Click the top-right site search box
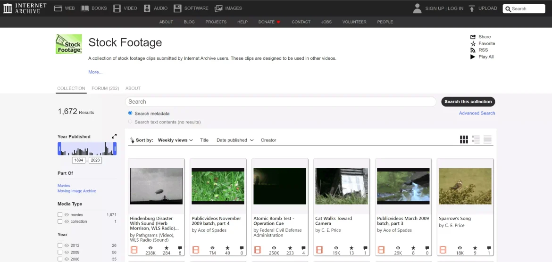Screen dimensions: 552x262 click(524, 9)
